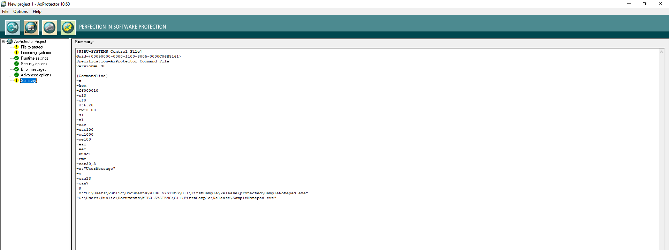Select the highlighted Summary tree item
669x250 pixels.
28,81
